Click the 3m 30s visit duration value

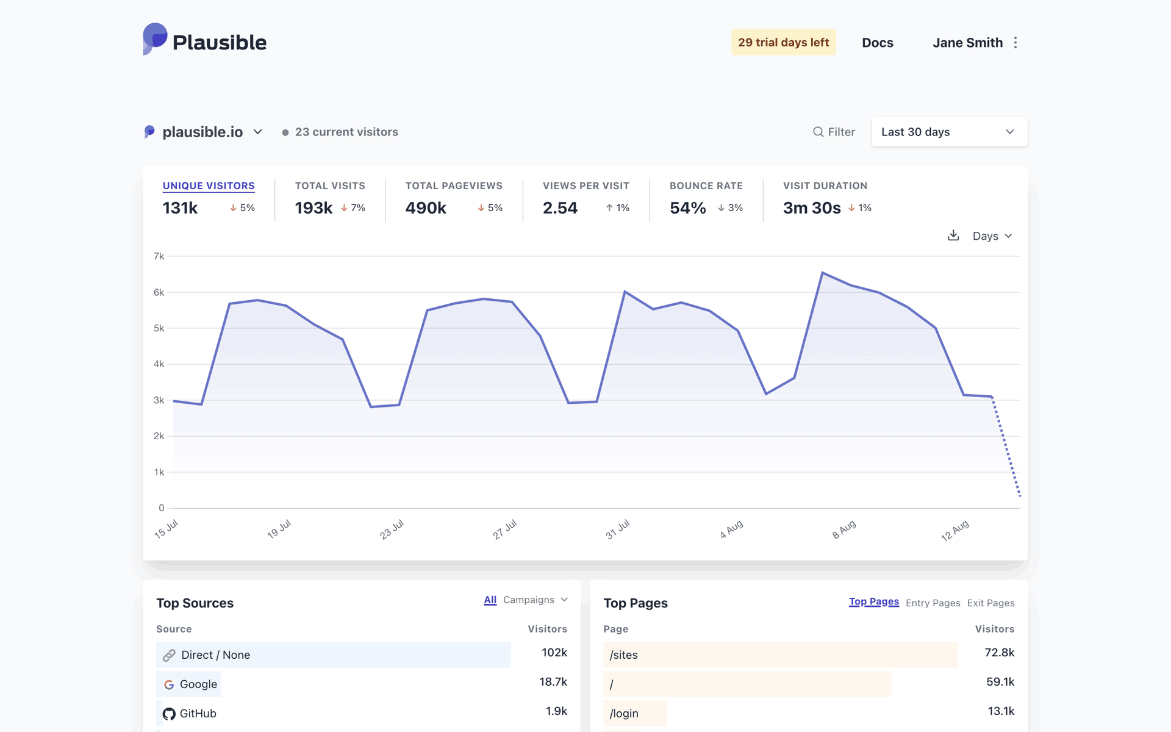(812, 208)
